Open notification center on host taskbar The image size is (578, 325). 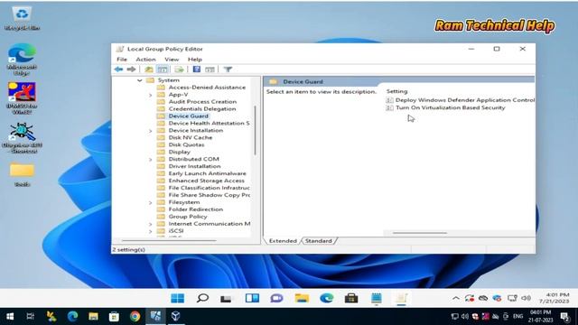coord(564,316)
